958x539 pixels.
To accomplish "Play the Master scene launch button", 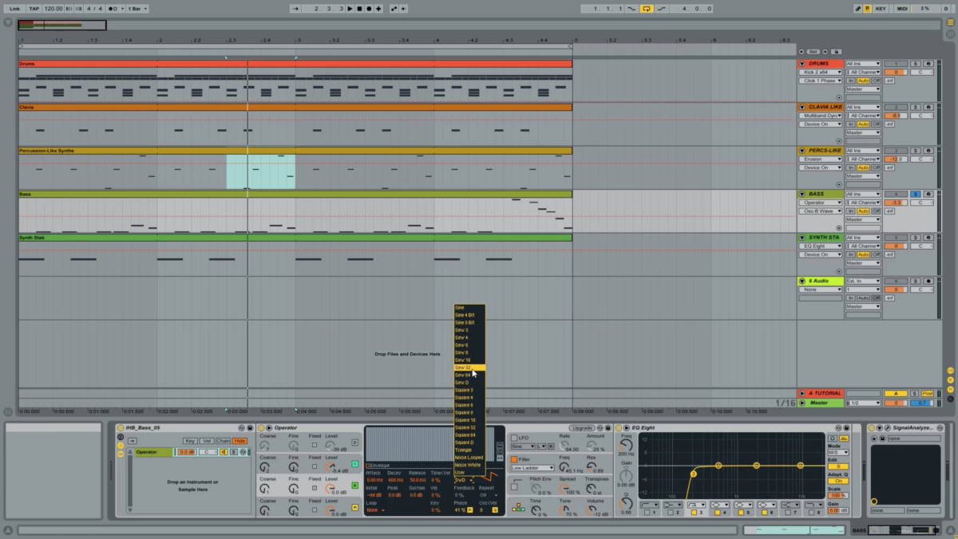I will 802,403.
